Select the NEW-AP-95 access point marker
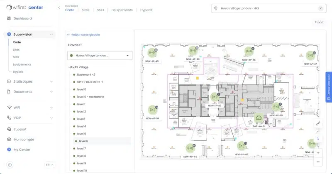332x174 pixels. pos(276,107)
